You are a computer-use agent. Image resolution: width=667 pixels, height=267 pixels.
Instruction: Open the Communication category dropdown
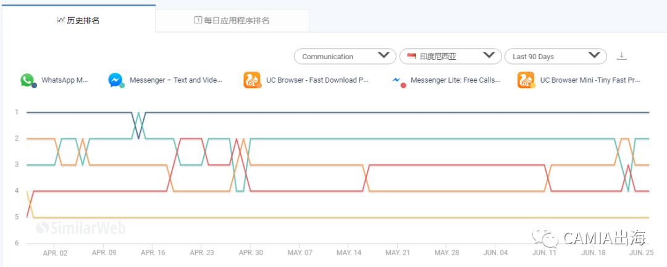tap(345, 56)
